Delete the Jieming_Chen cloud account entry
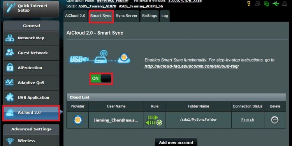Screen dimensions: 292x146 click(x=275, y=120)
